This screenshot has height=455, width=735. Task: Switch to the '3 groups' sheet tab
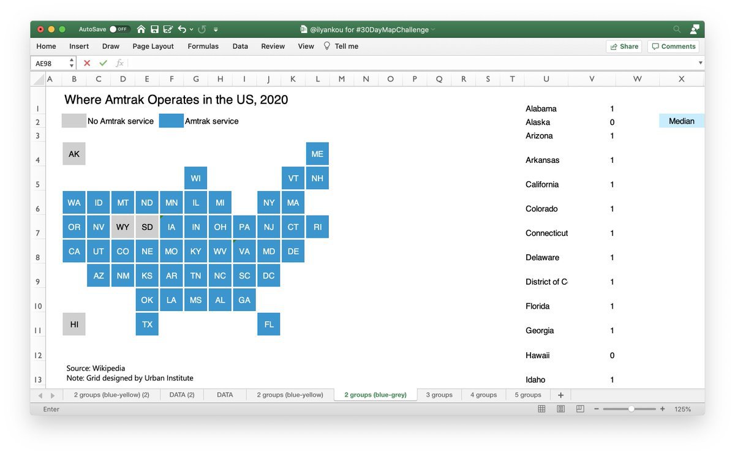(439, 395)
